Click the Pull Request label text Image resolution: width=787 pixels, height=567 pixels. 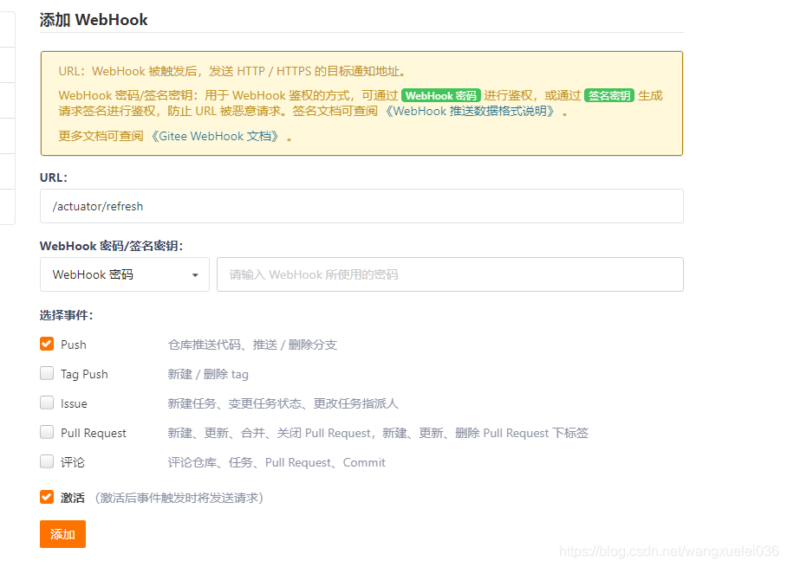point(94,433)
